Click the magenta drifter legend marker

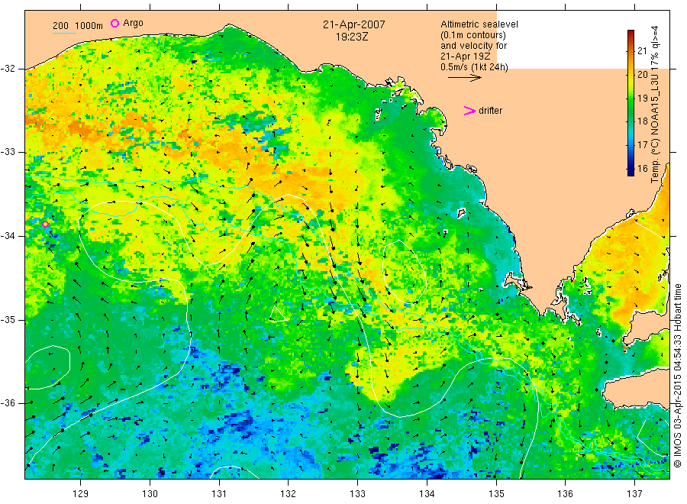point(469,111)
